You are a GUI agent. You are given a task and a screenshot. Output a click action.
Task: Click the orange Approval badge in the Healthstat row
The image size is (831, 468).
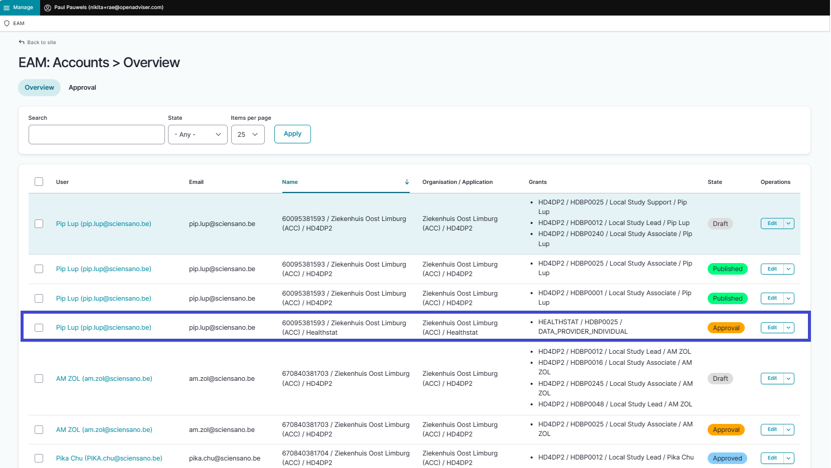point(726,328)
